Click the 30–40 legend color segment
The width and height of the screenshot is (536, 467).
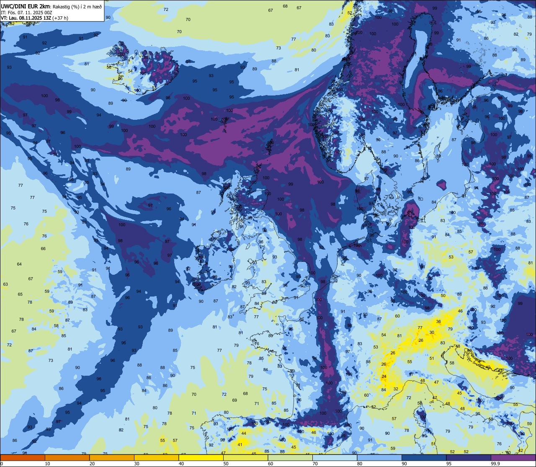coord(156,457)
